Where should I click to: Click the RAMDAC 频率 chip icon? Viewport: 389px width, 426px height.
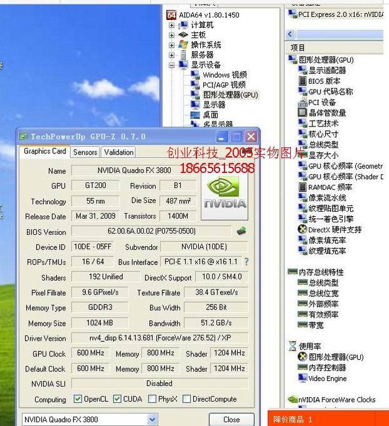302,187
